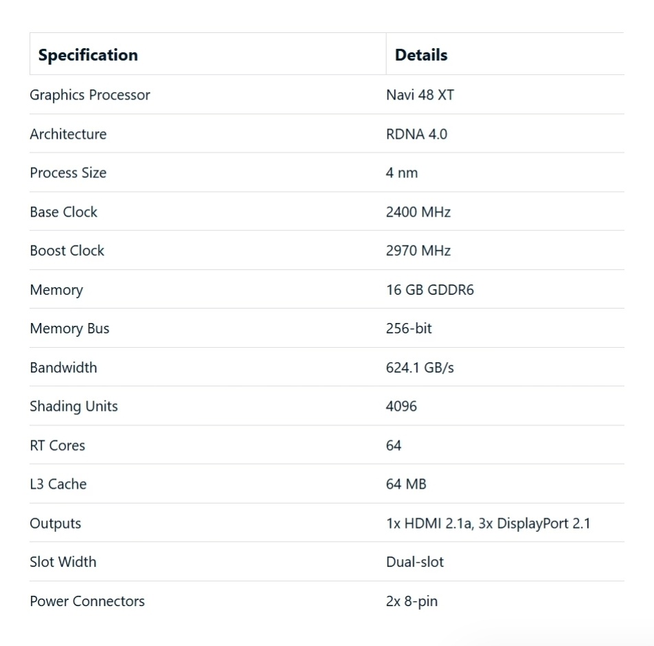Click the Boost Clock 2970 MHz value
Image resolution: width=654 pixels, height=646 pixels.
[418, 250]
